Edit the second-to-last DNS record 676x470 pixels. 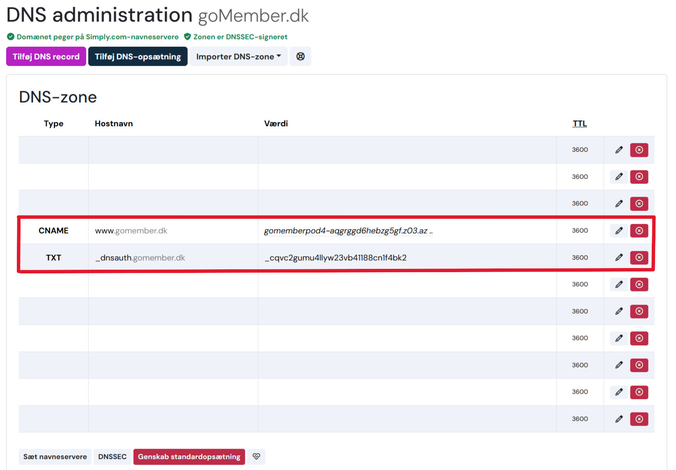(x=619, y=392)
